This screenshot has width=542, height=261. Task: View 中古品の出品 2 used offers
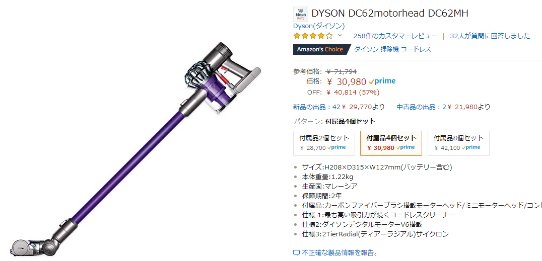pos(443,107)
